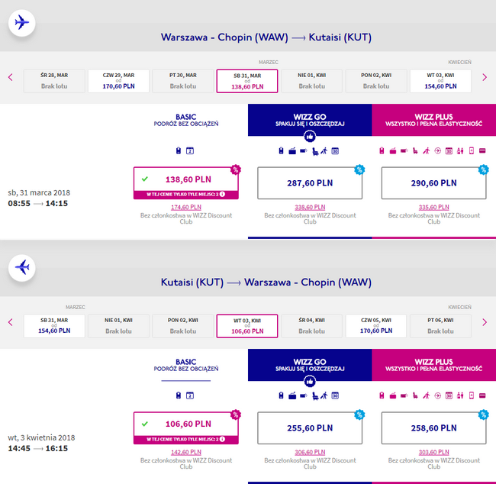Image resolution: width=496 pixels, height=484 pixels.
Task: Select the 255,60 PLN WIZZ GO fare
Action: point(310,428)
